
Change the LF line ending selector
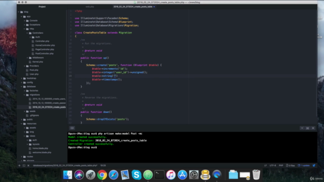pyautogui.click(x=265, y=165)
